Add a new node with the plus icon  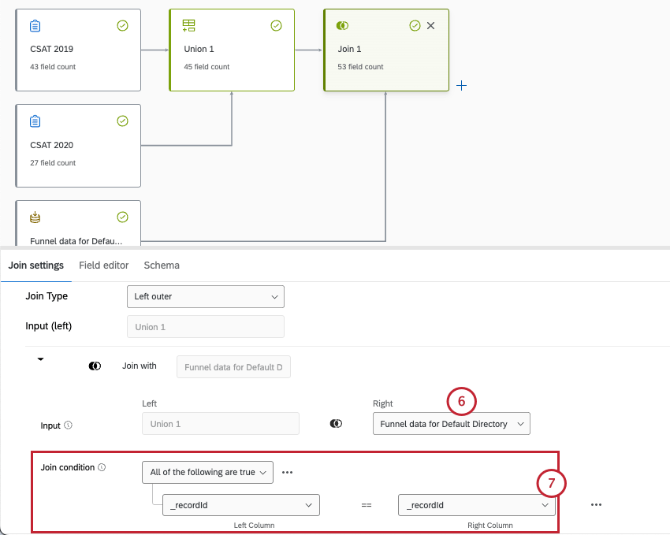tap(462, 85)
